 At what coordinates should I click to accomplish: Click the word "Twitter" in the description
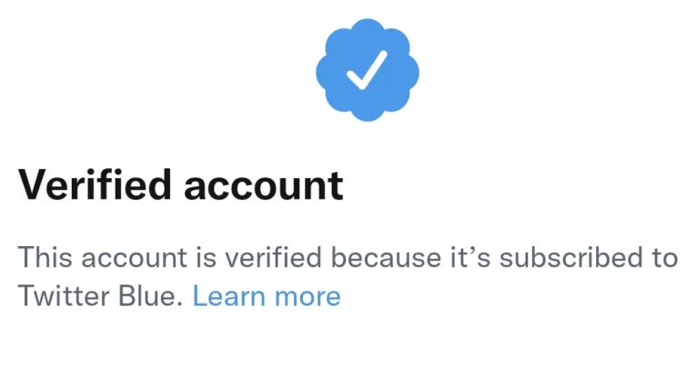[62, 296]
